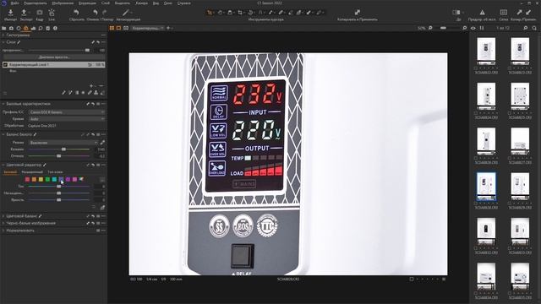
Task: Select the red color swatch
Action: pos(27,179)
